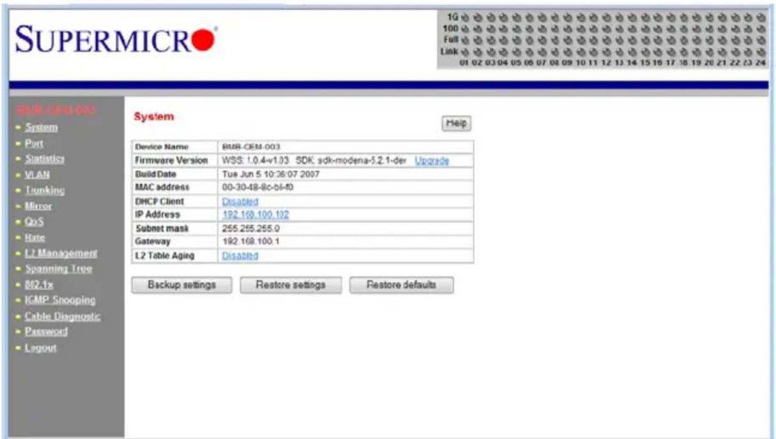Click the MAC address value 00-30-48-8c-b6-f0

coord(257,187)
